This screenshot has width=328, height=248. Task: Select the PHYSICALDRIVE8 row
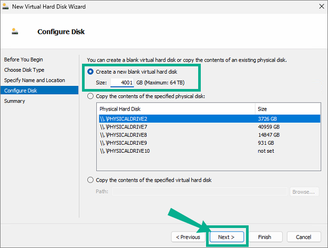pos(210,135)
